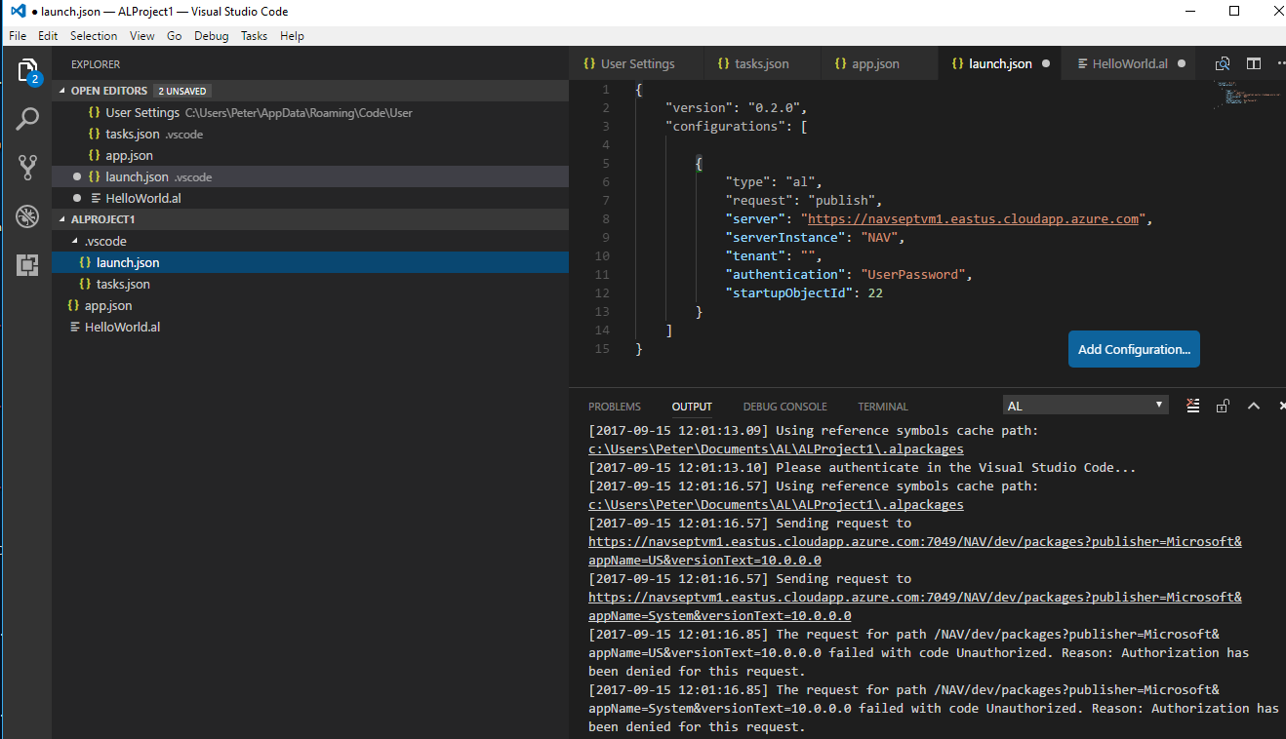Toggle the output scroll lock icon
The image size is (1286, 739).
point(1223,406)
